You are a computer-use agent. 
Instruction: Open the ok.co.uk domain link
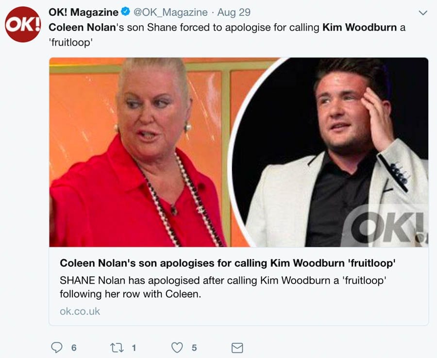pos(80,311)
